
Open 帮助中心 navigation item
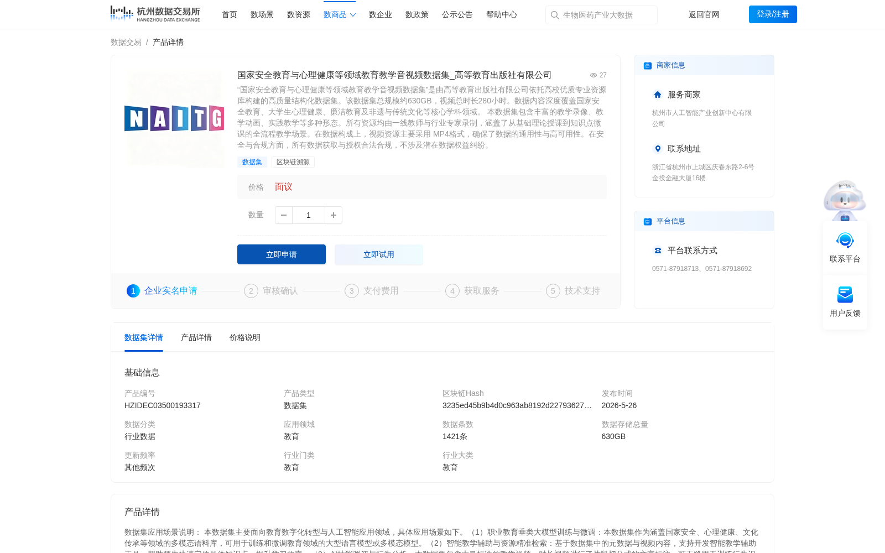tap(502, 14)
